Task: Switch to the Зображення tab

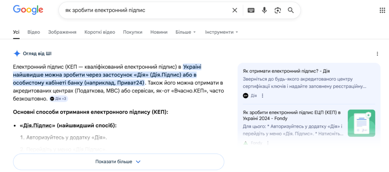Action: coord(62,32)
